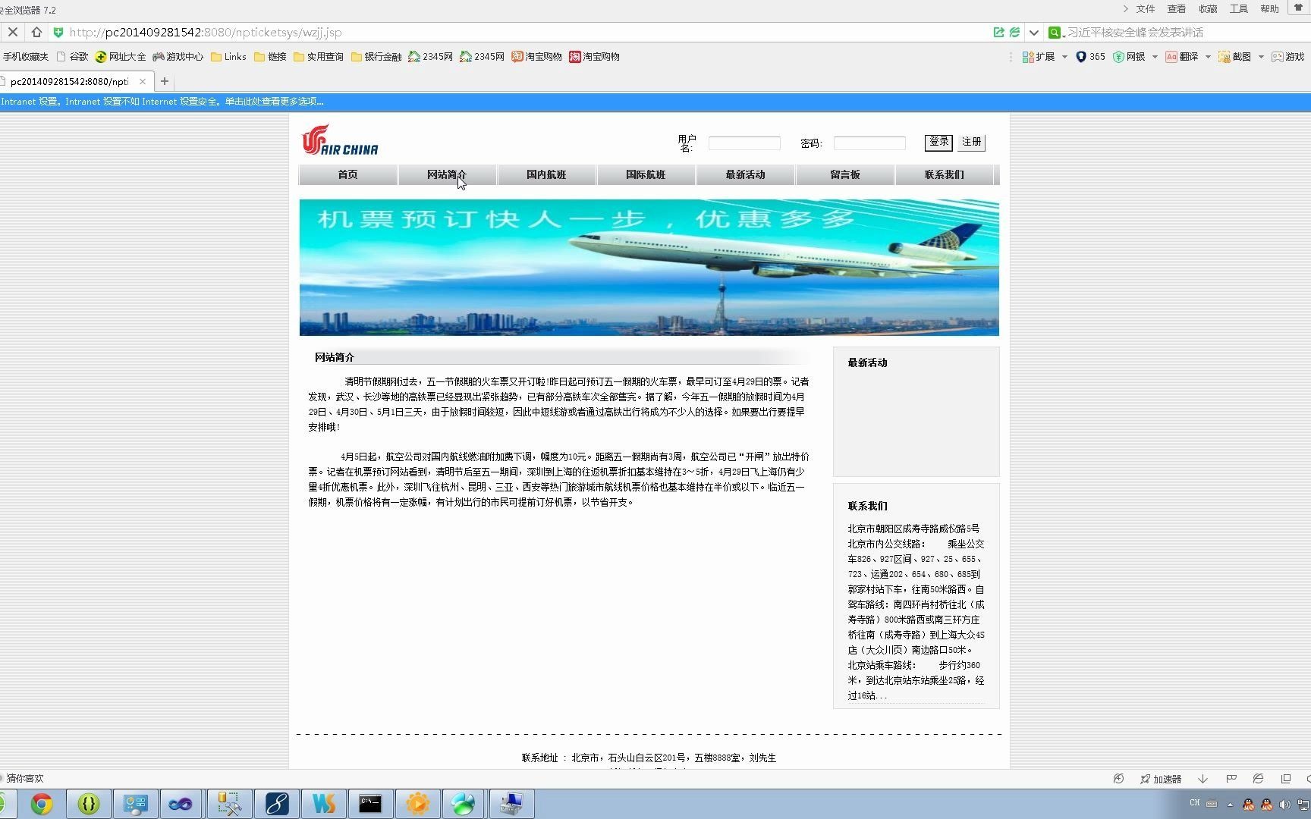Open QQ from the system tray
This screenshot has width=1311, height=819.
click(1250, 805)
